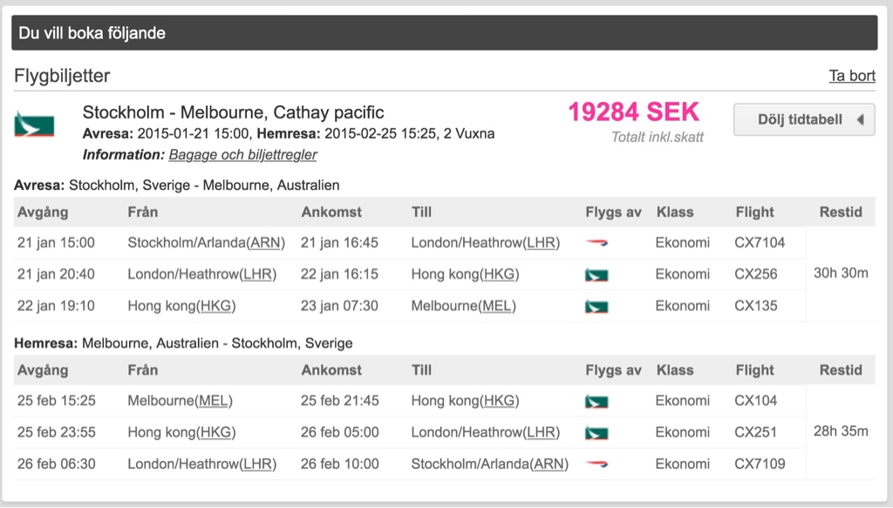This screenshot has width=893, height=508.
Task: Click MEL code in the 23 jan arrival
Action: 497,306
